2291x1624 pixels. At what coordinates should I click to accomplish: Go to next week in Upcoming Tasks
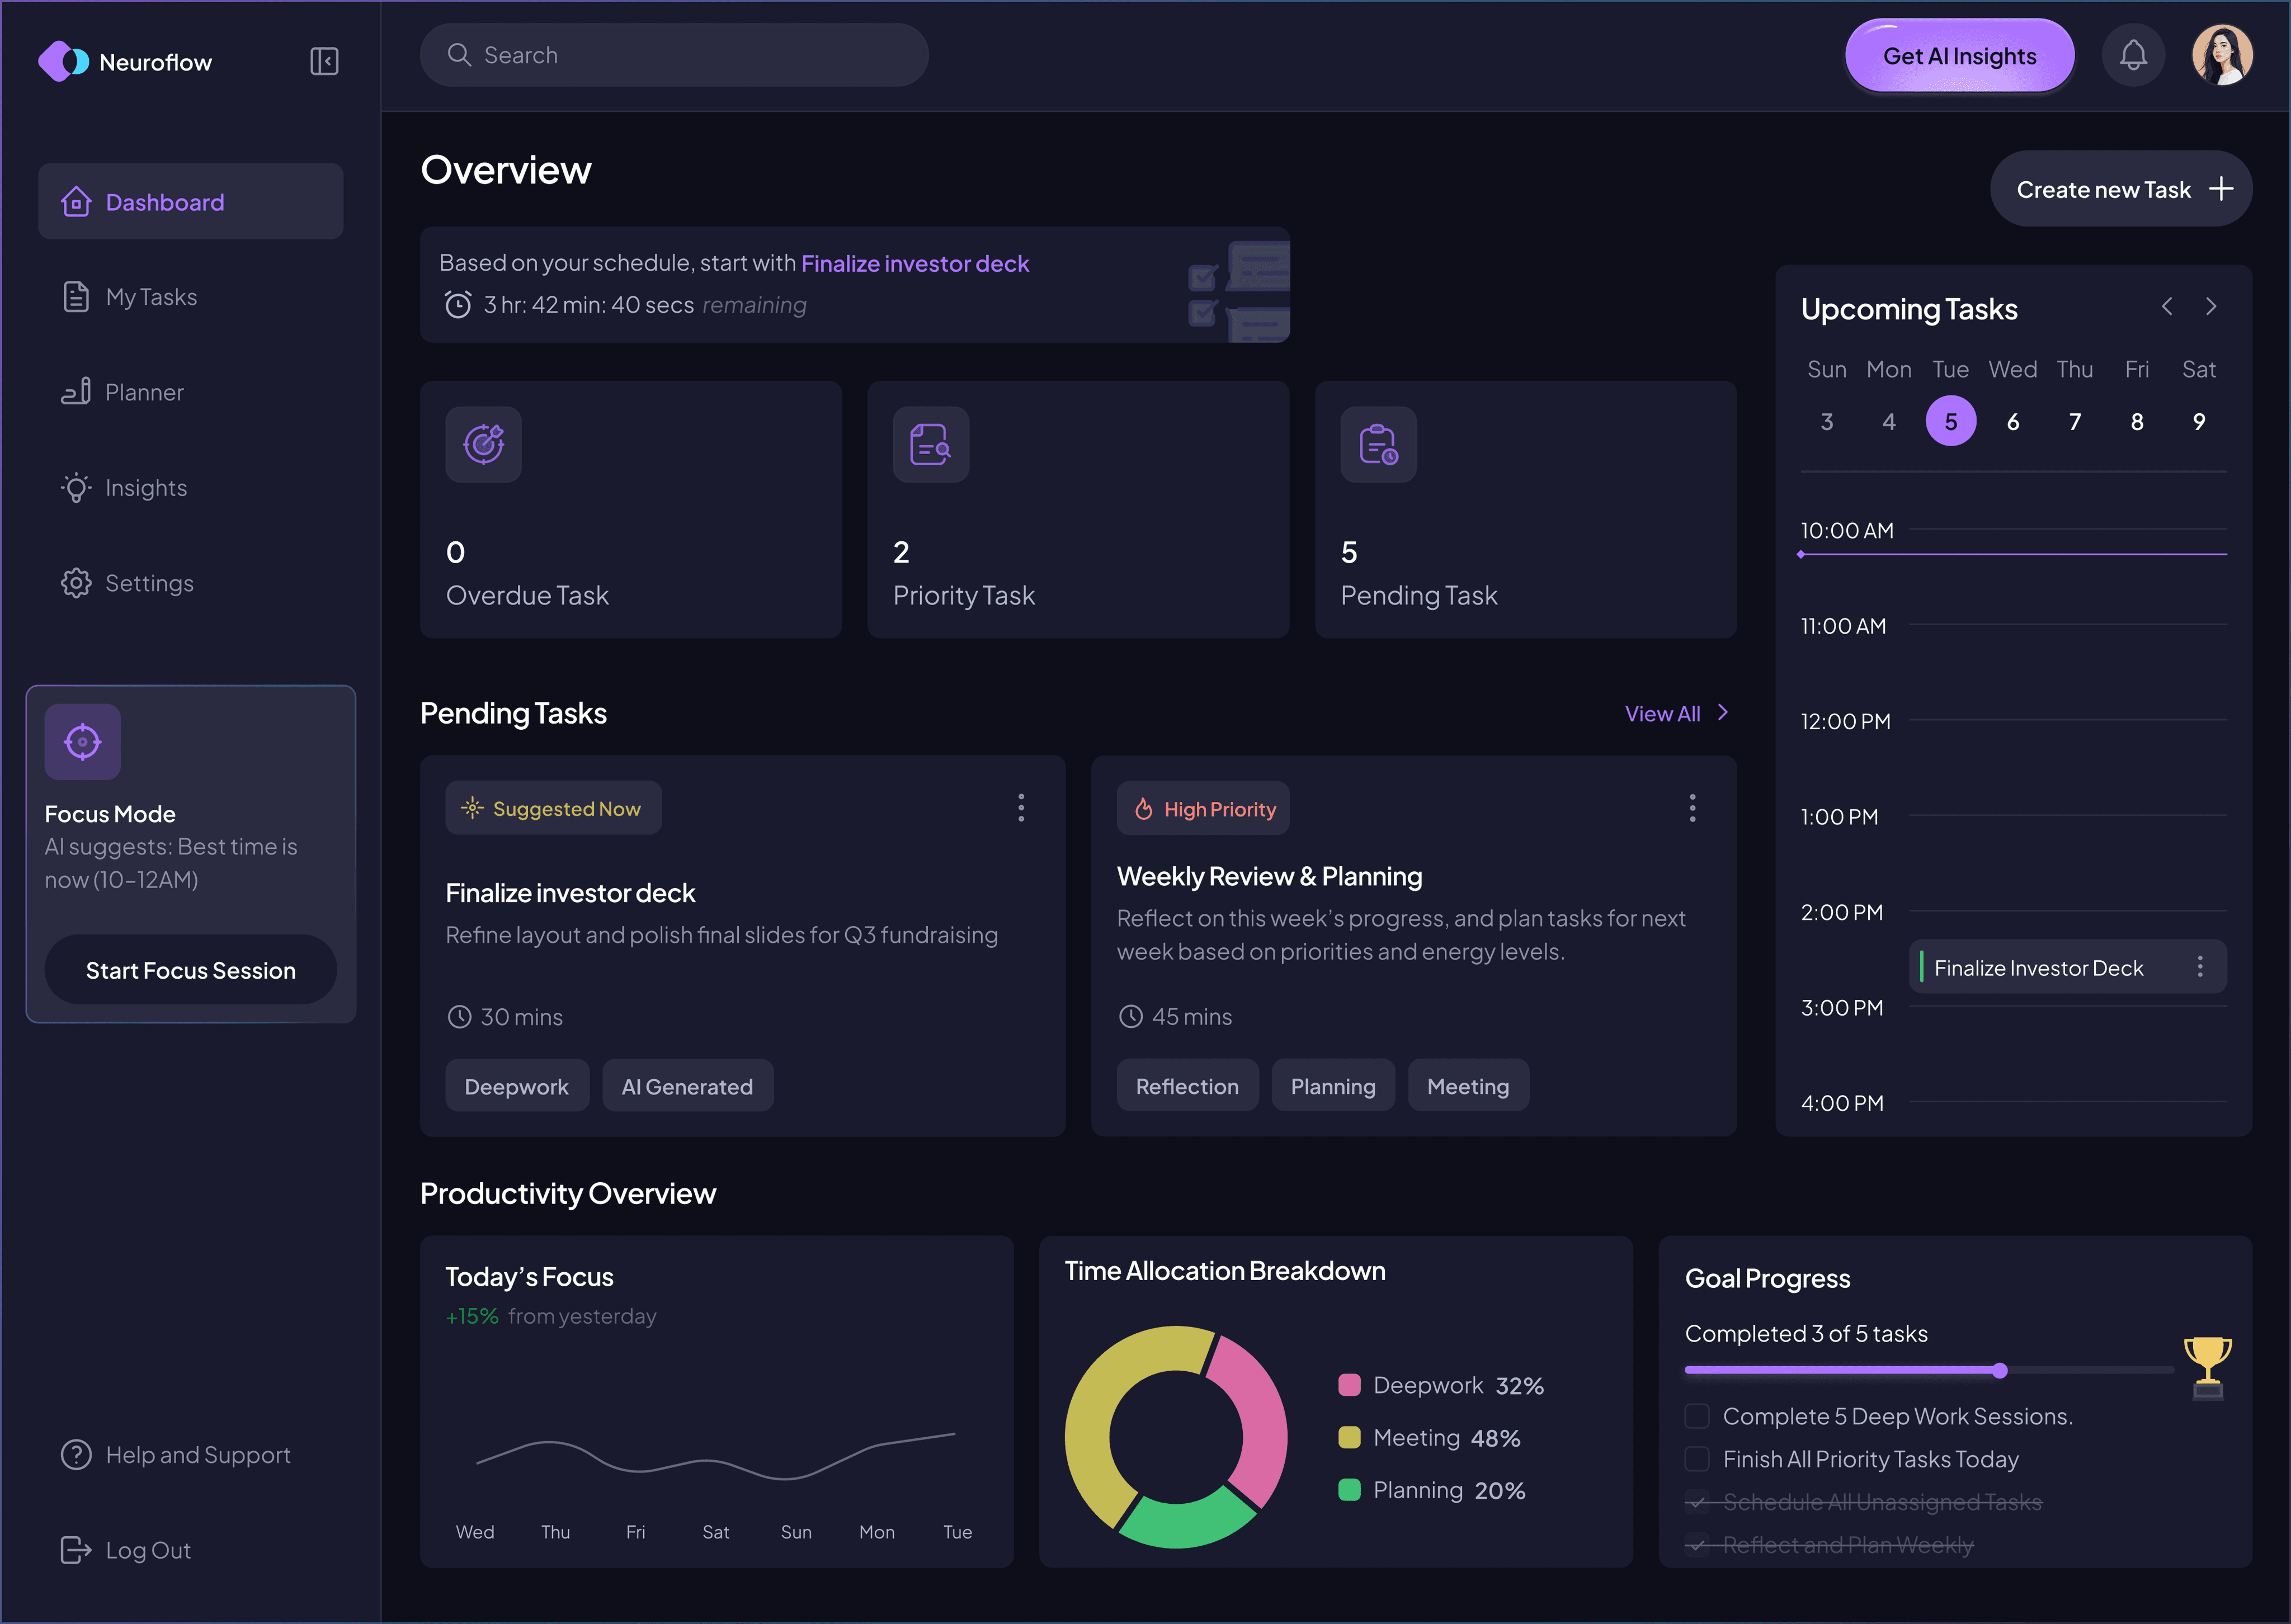2211,307
